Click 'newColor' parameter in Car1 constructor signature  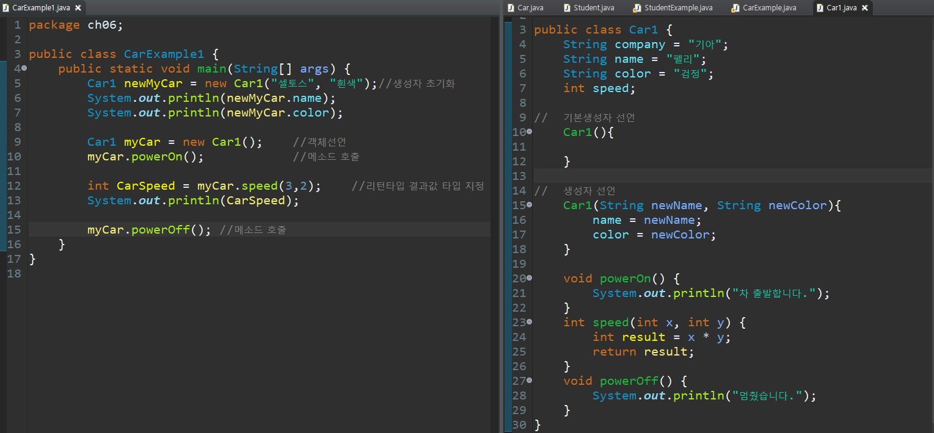click(797, 206)
